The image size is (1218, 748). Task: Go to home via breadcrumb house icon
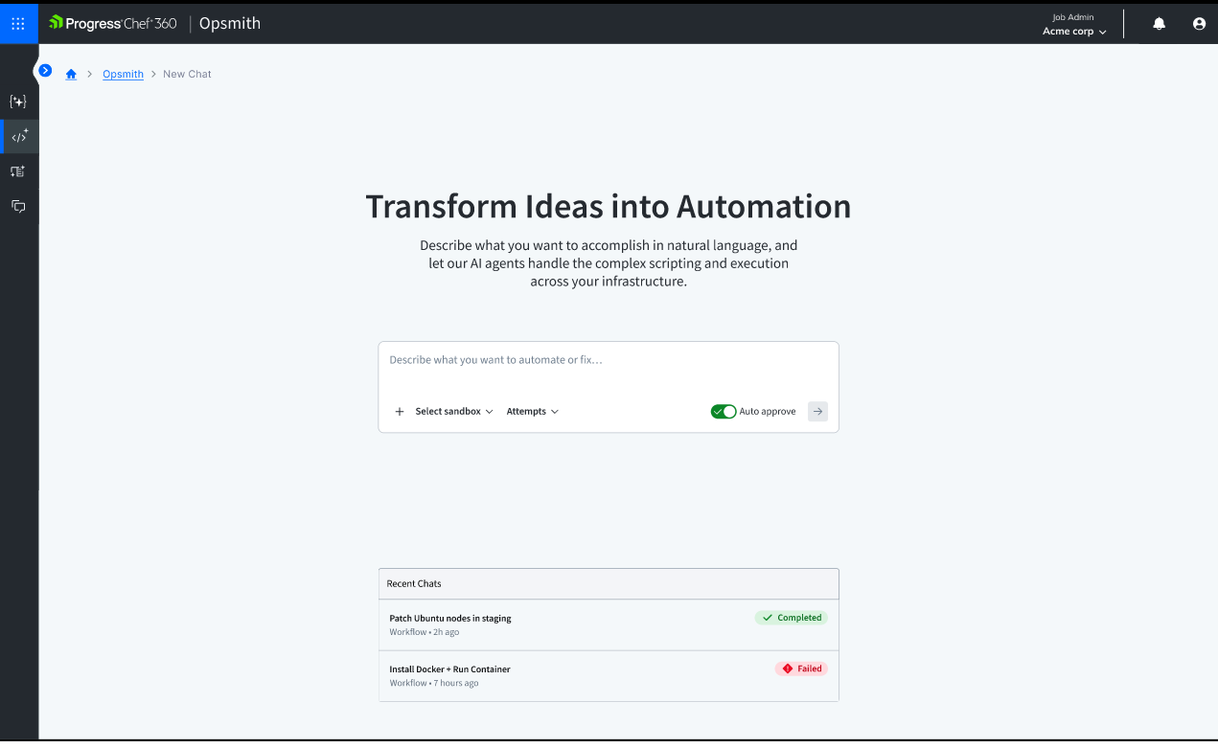71,74
